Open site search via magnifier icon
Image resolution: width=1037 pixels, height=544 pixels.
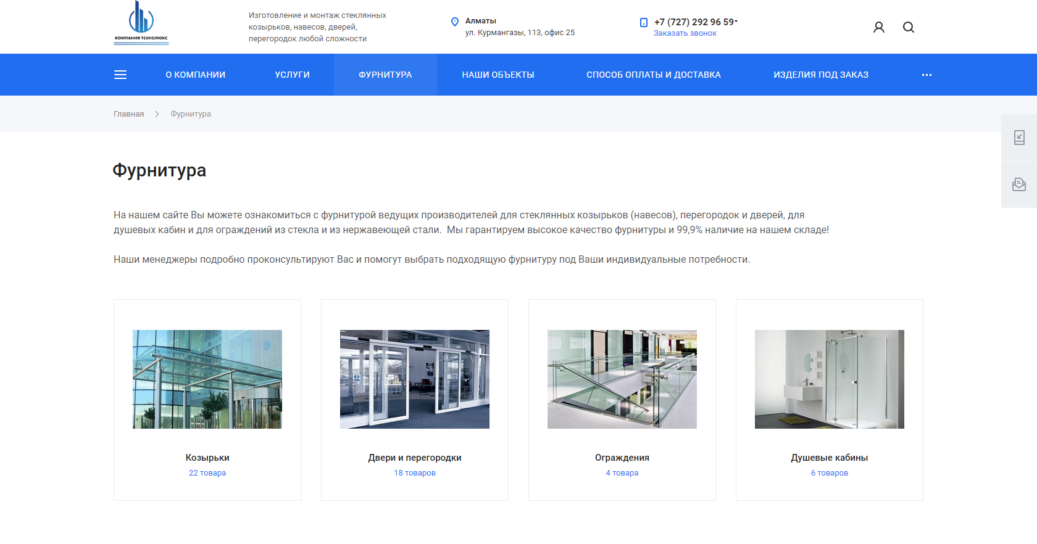[x=909, y=27]
